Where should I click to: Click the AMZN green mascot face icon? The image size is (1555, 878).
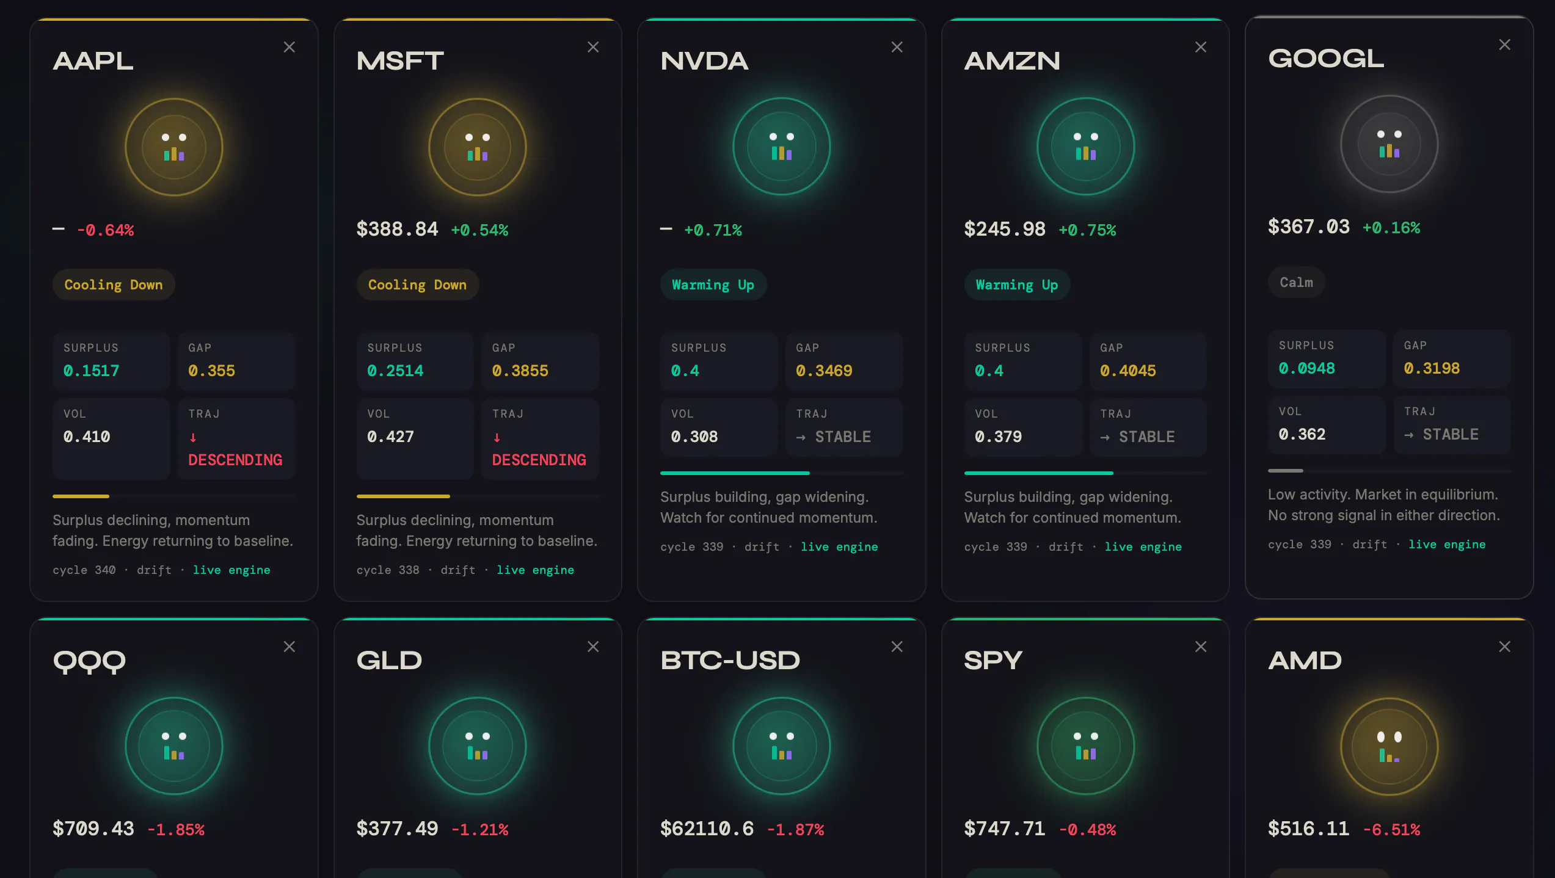click(x=1085, y=147)
